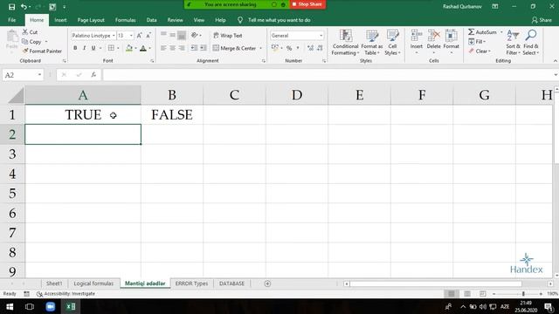Image resolution: width=559 pixels, height=314 pixels.
Task: Click the AutoSum sigma button
Action: [482, 32]
